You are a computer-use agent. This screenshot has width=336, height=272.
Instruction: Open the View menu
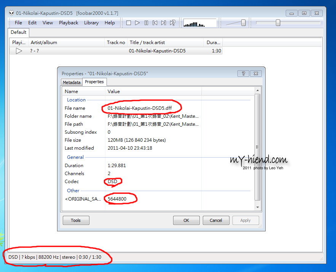click(x=48, y=23)
